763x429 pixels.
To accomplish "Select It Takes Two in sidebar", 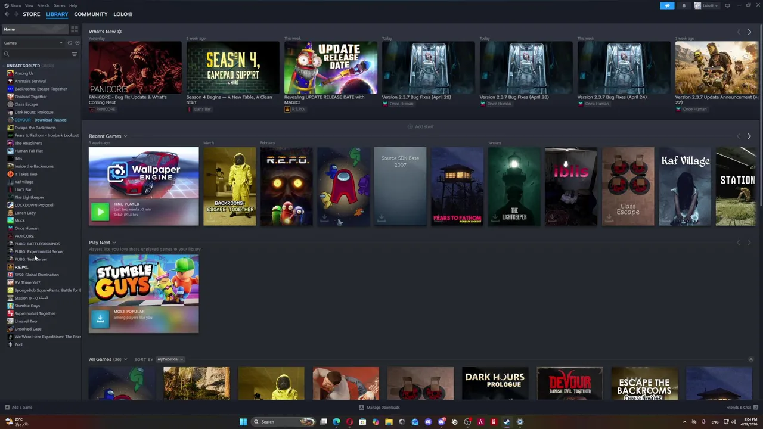I will (x=26, y=174).
